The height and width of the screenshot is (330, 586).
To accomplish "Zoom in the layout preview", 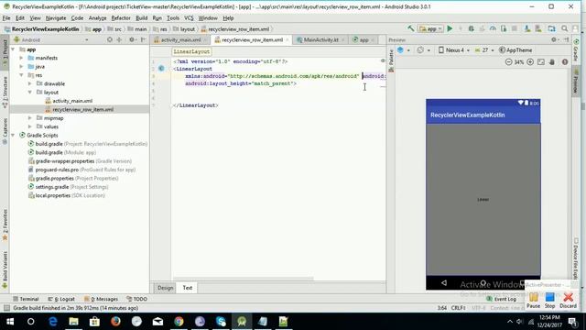I will [530, 62].
